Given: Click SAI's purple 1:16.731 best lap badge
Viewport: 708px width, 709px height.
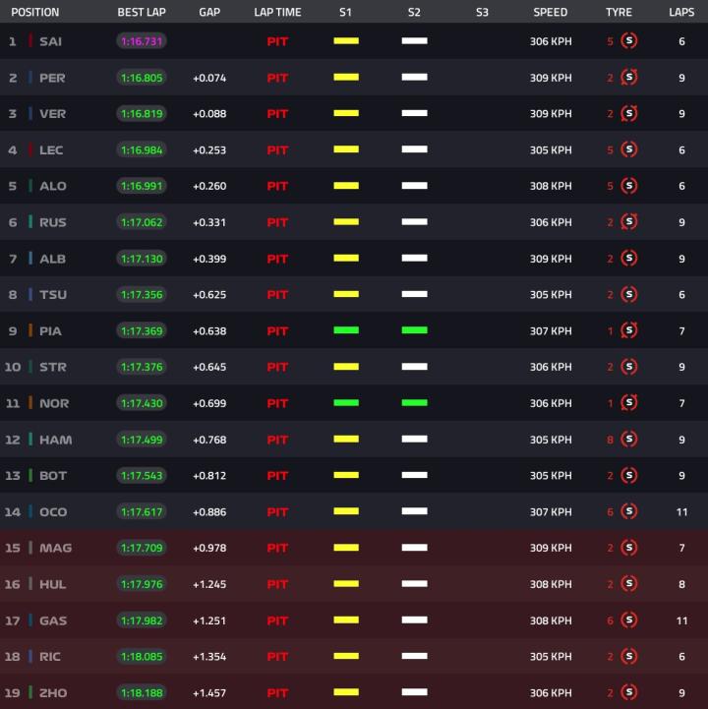Looking at the screenshot, I should (x=142, y=41).
